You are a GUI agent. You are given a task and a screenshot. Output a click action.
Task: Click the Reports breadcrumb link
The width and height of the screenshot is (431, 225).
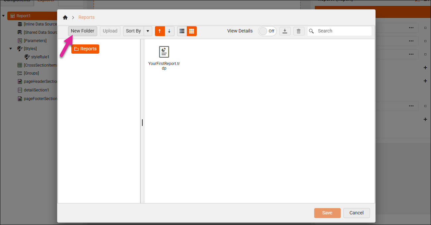87,18
